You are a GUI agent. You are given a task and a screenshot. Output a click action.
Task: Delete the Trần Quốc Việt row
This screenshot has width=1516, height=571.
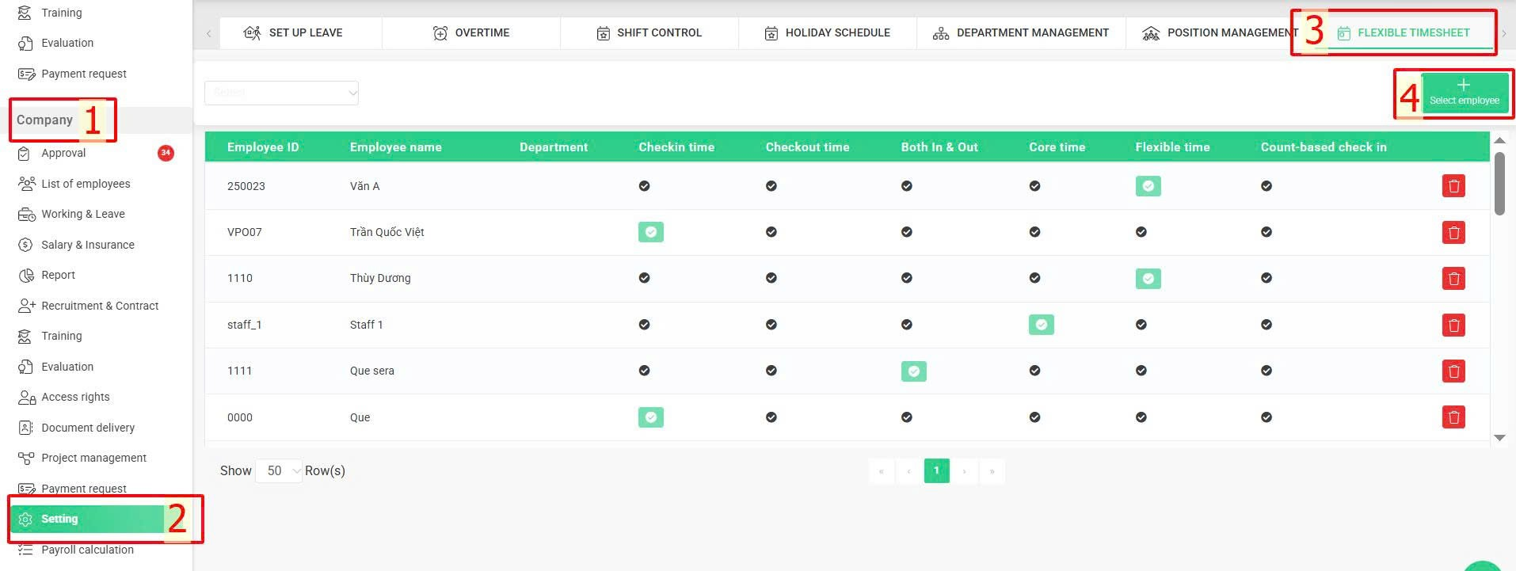click(x=1453, y=232)
